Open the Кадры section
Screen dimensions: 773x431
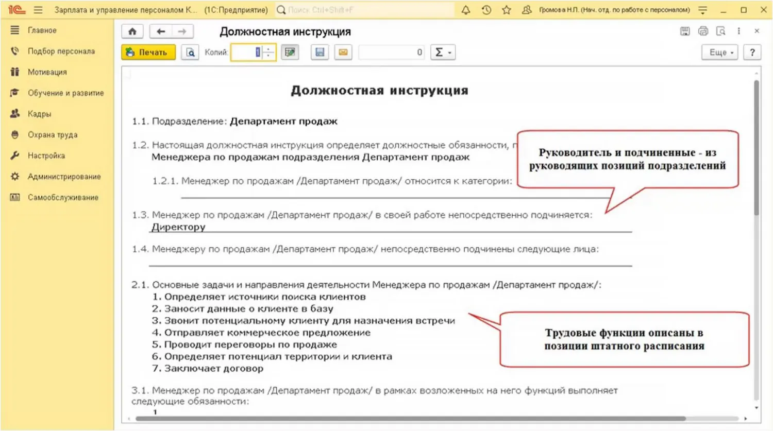coord(40,114)
